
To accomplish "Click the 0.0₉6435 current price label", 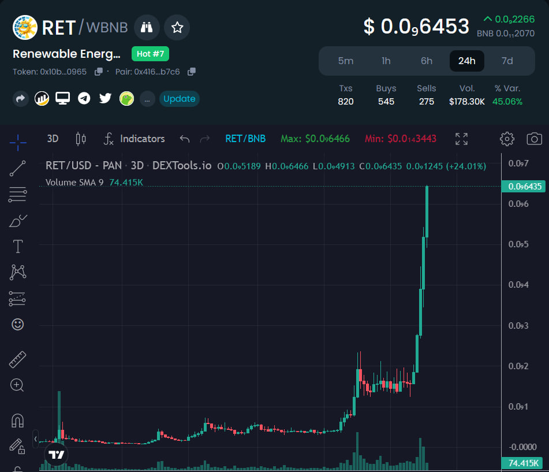I will click(x=524, y=187).
